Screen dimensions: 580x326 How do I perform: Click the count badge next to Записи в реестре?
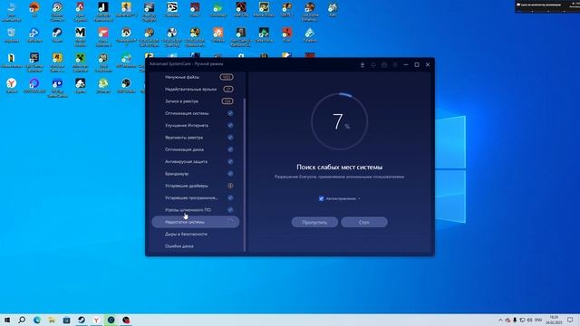[227, 101]
